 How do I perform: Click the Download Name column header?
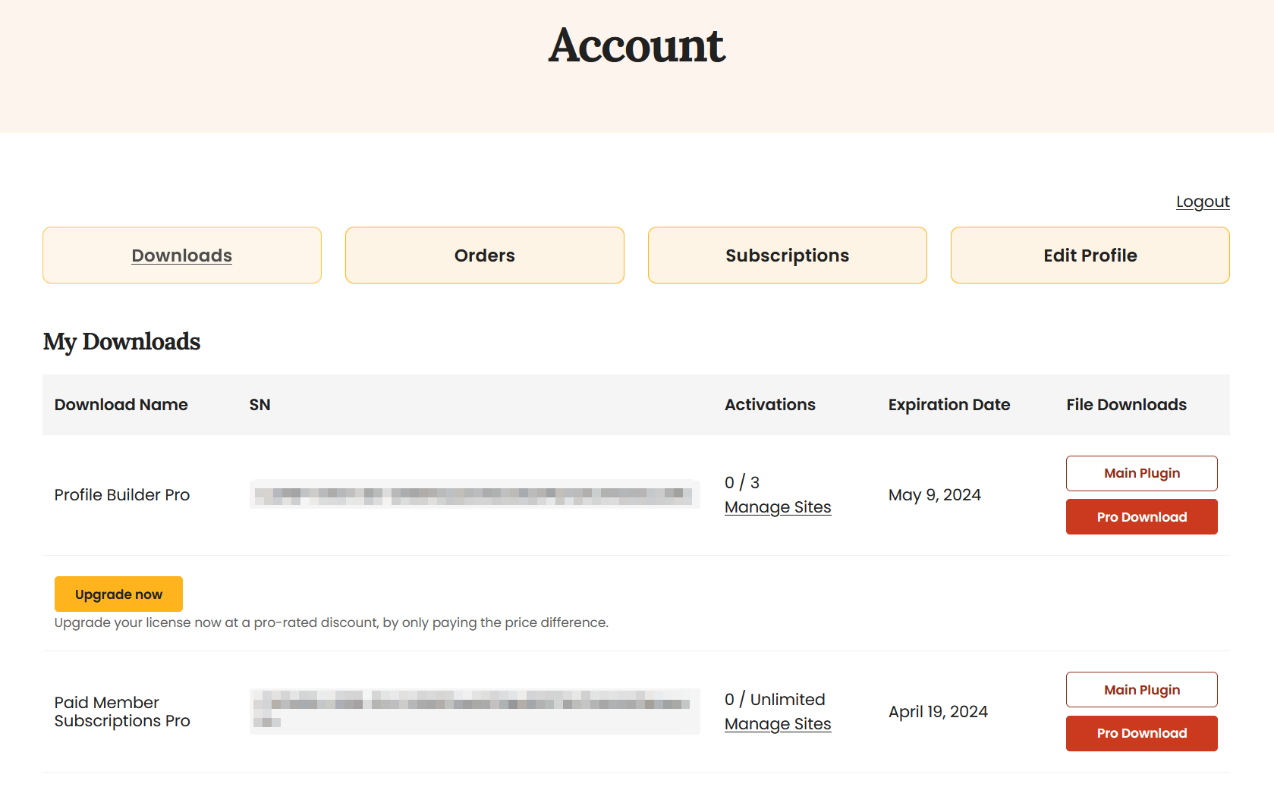tap(121, 405)
